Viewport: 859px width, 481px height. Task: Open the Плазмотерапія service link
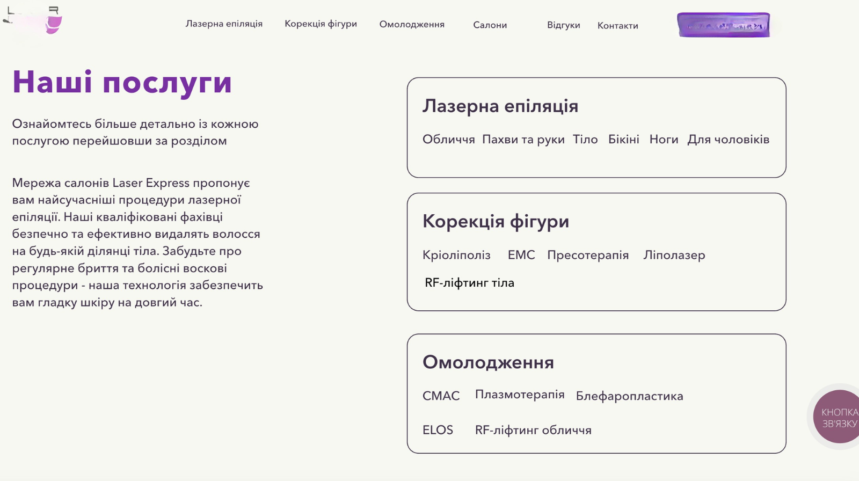tap(520, 395)
